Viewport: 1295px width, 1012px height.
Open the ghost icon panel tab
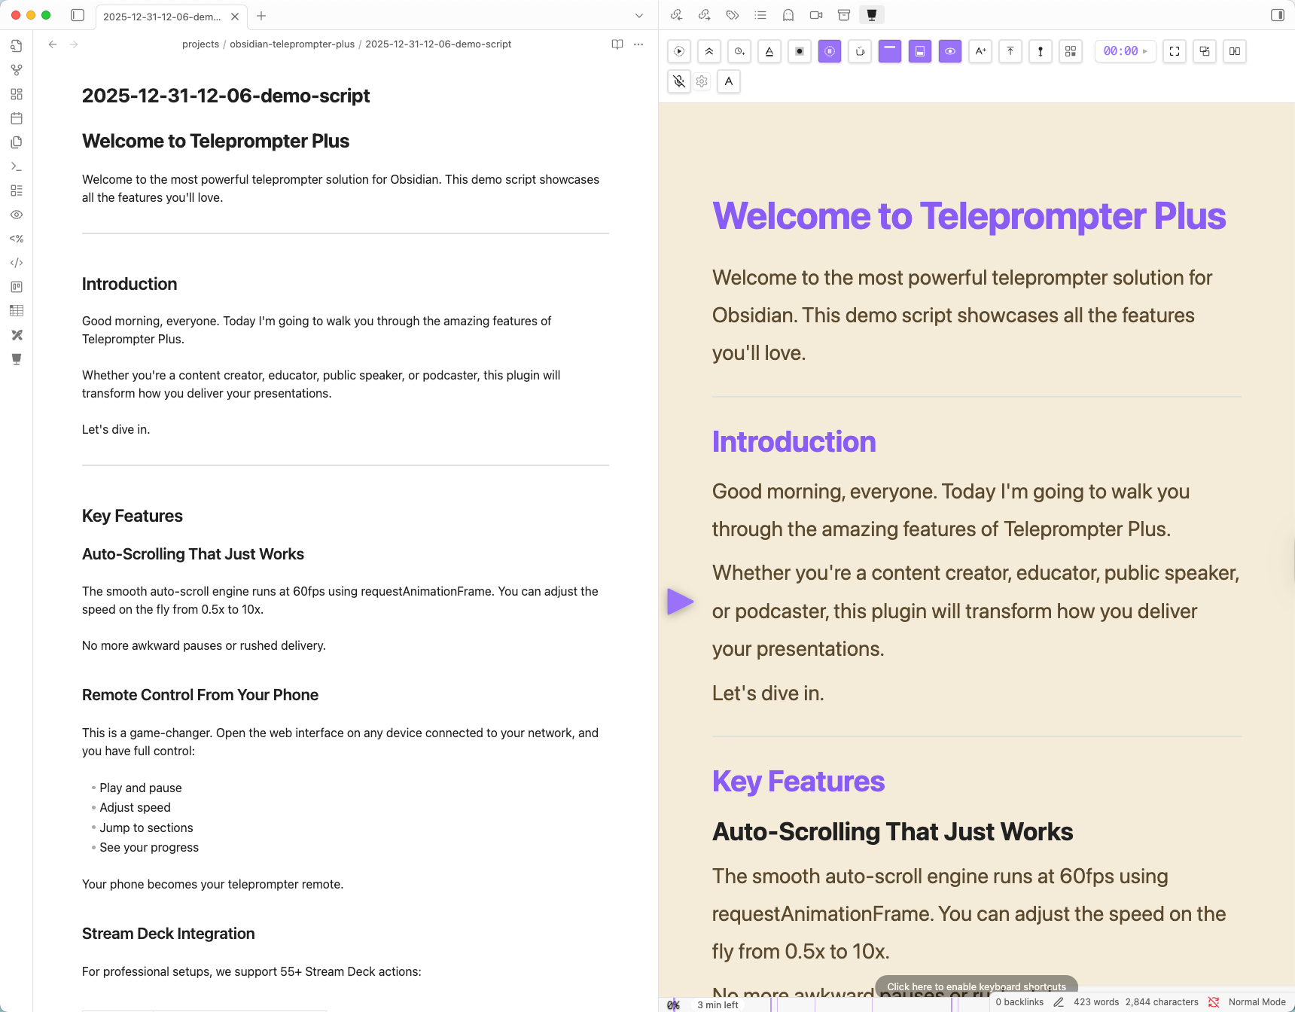(x=788, y=15)
